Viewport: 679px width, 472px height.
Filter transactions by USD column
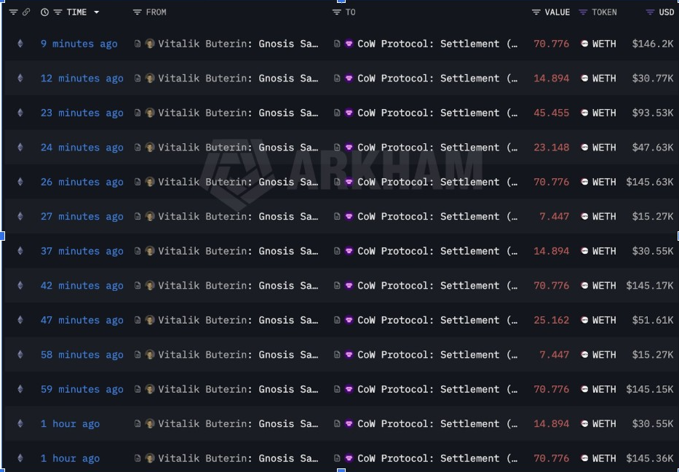coord(650,12)
